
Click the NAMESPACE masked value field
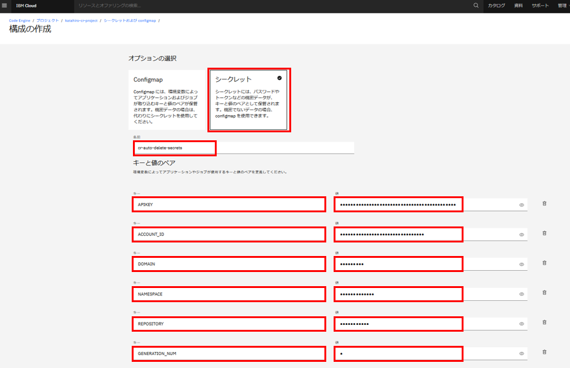[431, 294]
